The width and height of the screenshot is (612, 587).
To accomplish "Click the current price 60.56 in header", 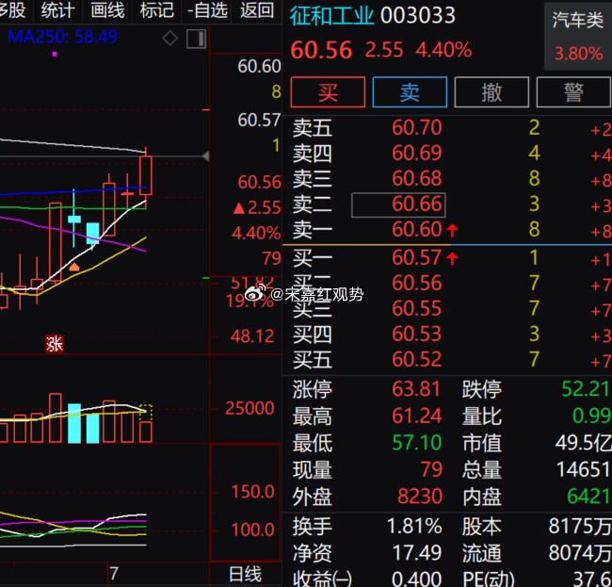I will tap(321, 51).
